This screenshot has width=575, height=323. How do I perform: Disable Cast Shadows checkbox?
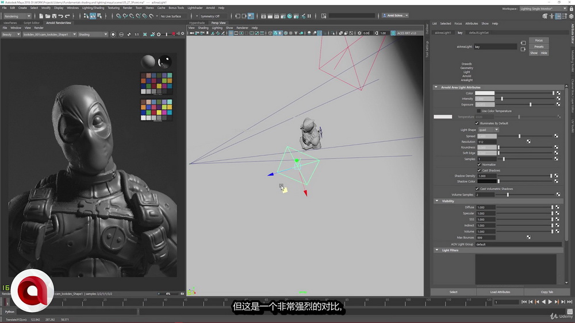[x=480, y=170]
